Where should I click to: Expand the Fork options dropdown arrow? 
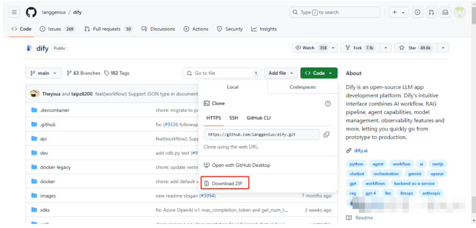point(386,48)
